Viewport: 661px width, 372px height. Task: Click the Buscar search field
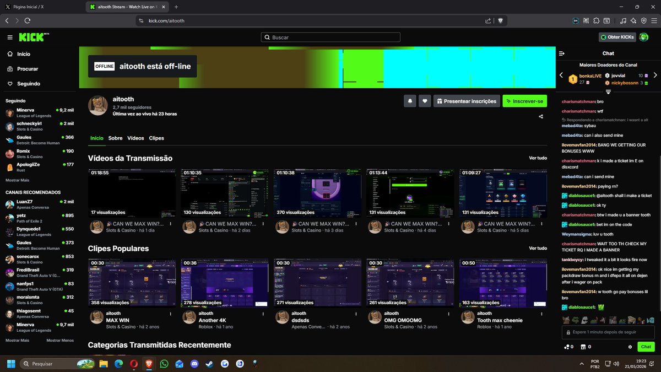[331, 37]
